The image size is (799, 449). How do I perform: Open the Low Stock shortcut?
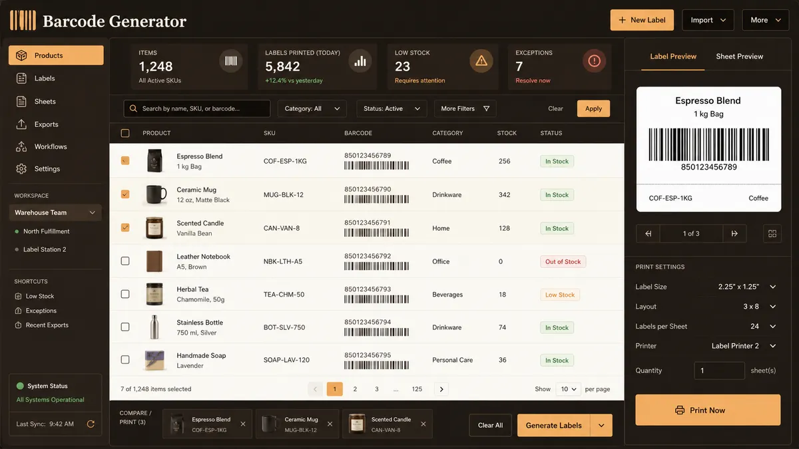pos(35,296)
